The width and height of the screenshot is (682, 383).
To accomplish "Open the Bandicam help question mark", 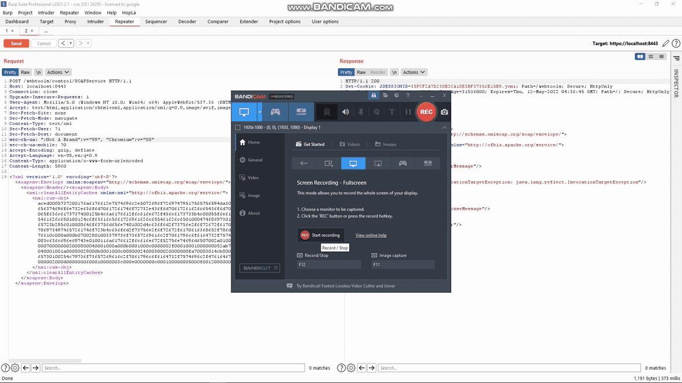I will coord(408,95).
